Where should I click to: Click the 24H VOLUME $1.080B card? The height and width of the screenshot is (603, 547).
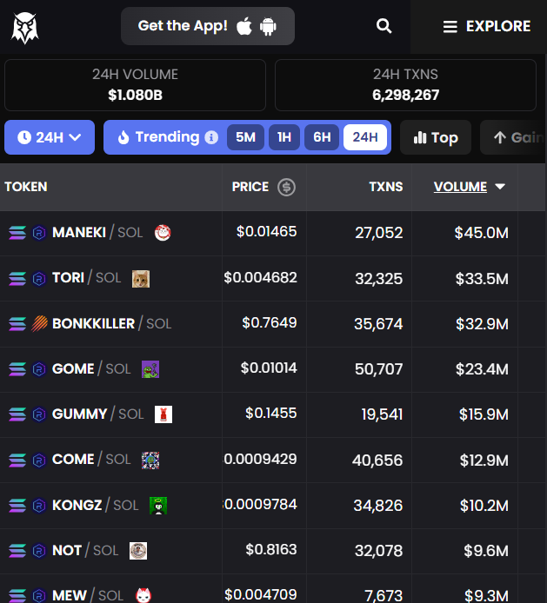pyautogui.click(x=135, y=85)
